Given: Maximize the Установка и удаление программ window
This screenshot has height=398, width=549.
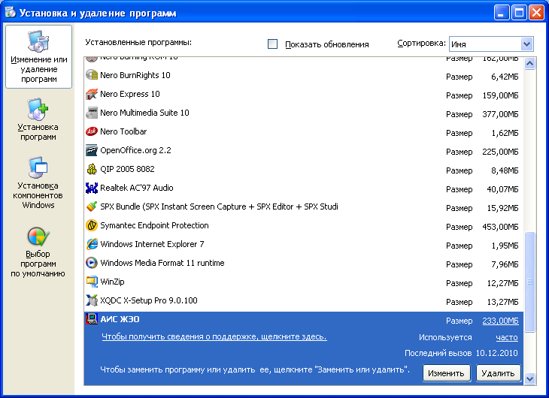Looking at the screenshot, I should tap(519, 13).
